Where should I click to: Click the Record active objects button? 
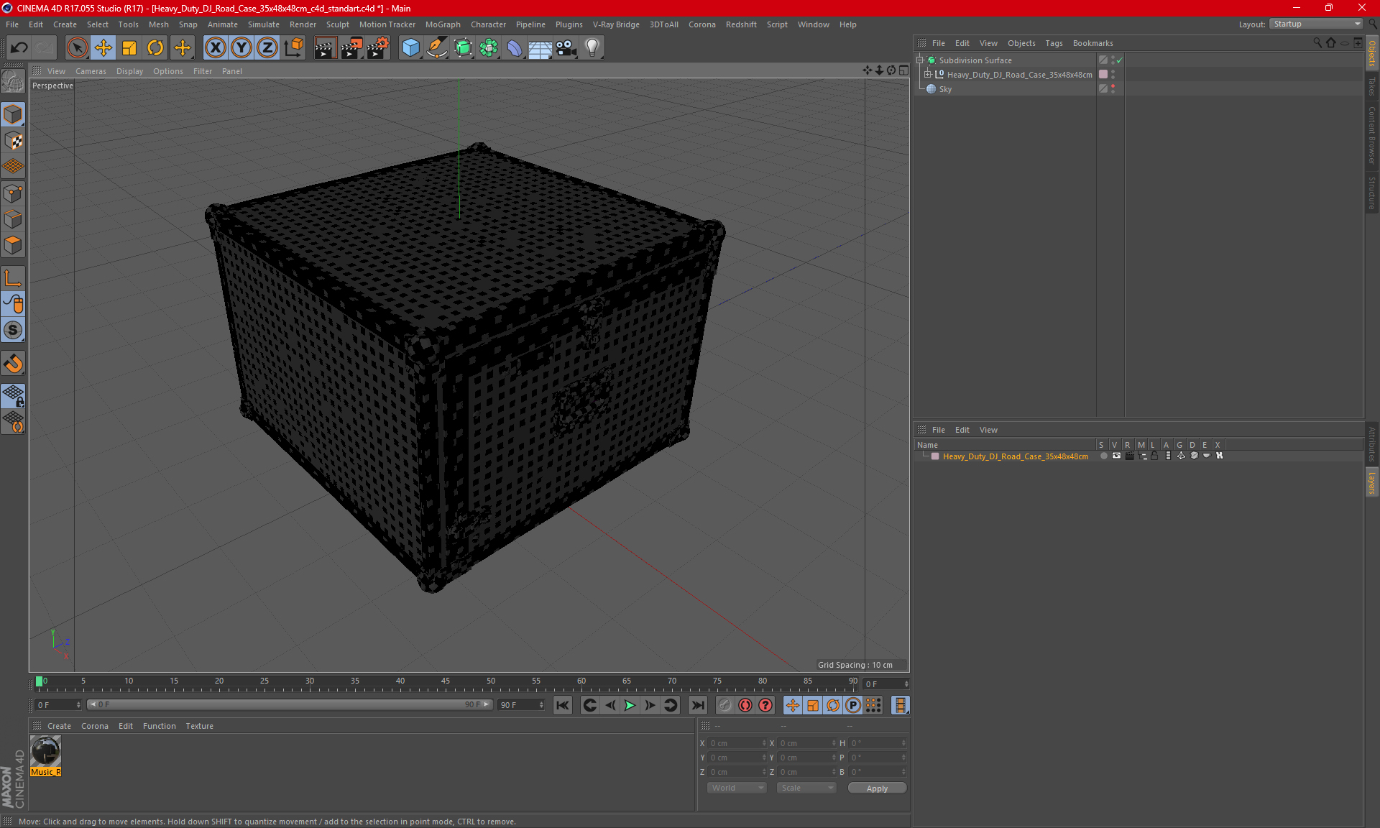(x=725, y=705)
